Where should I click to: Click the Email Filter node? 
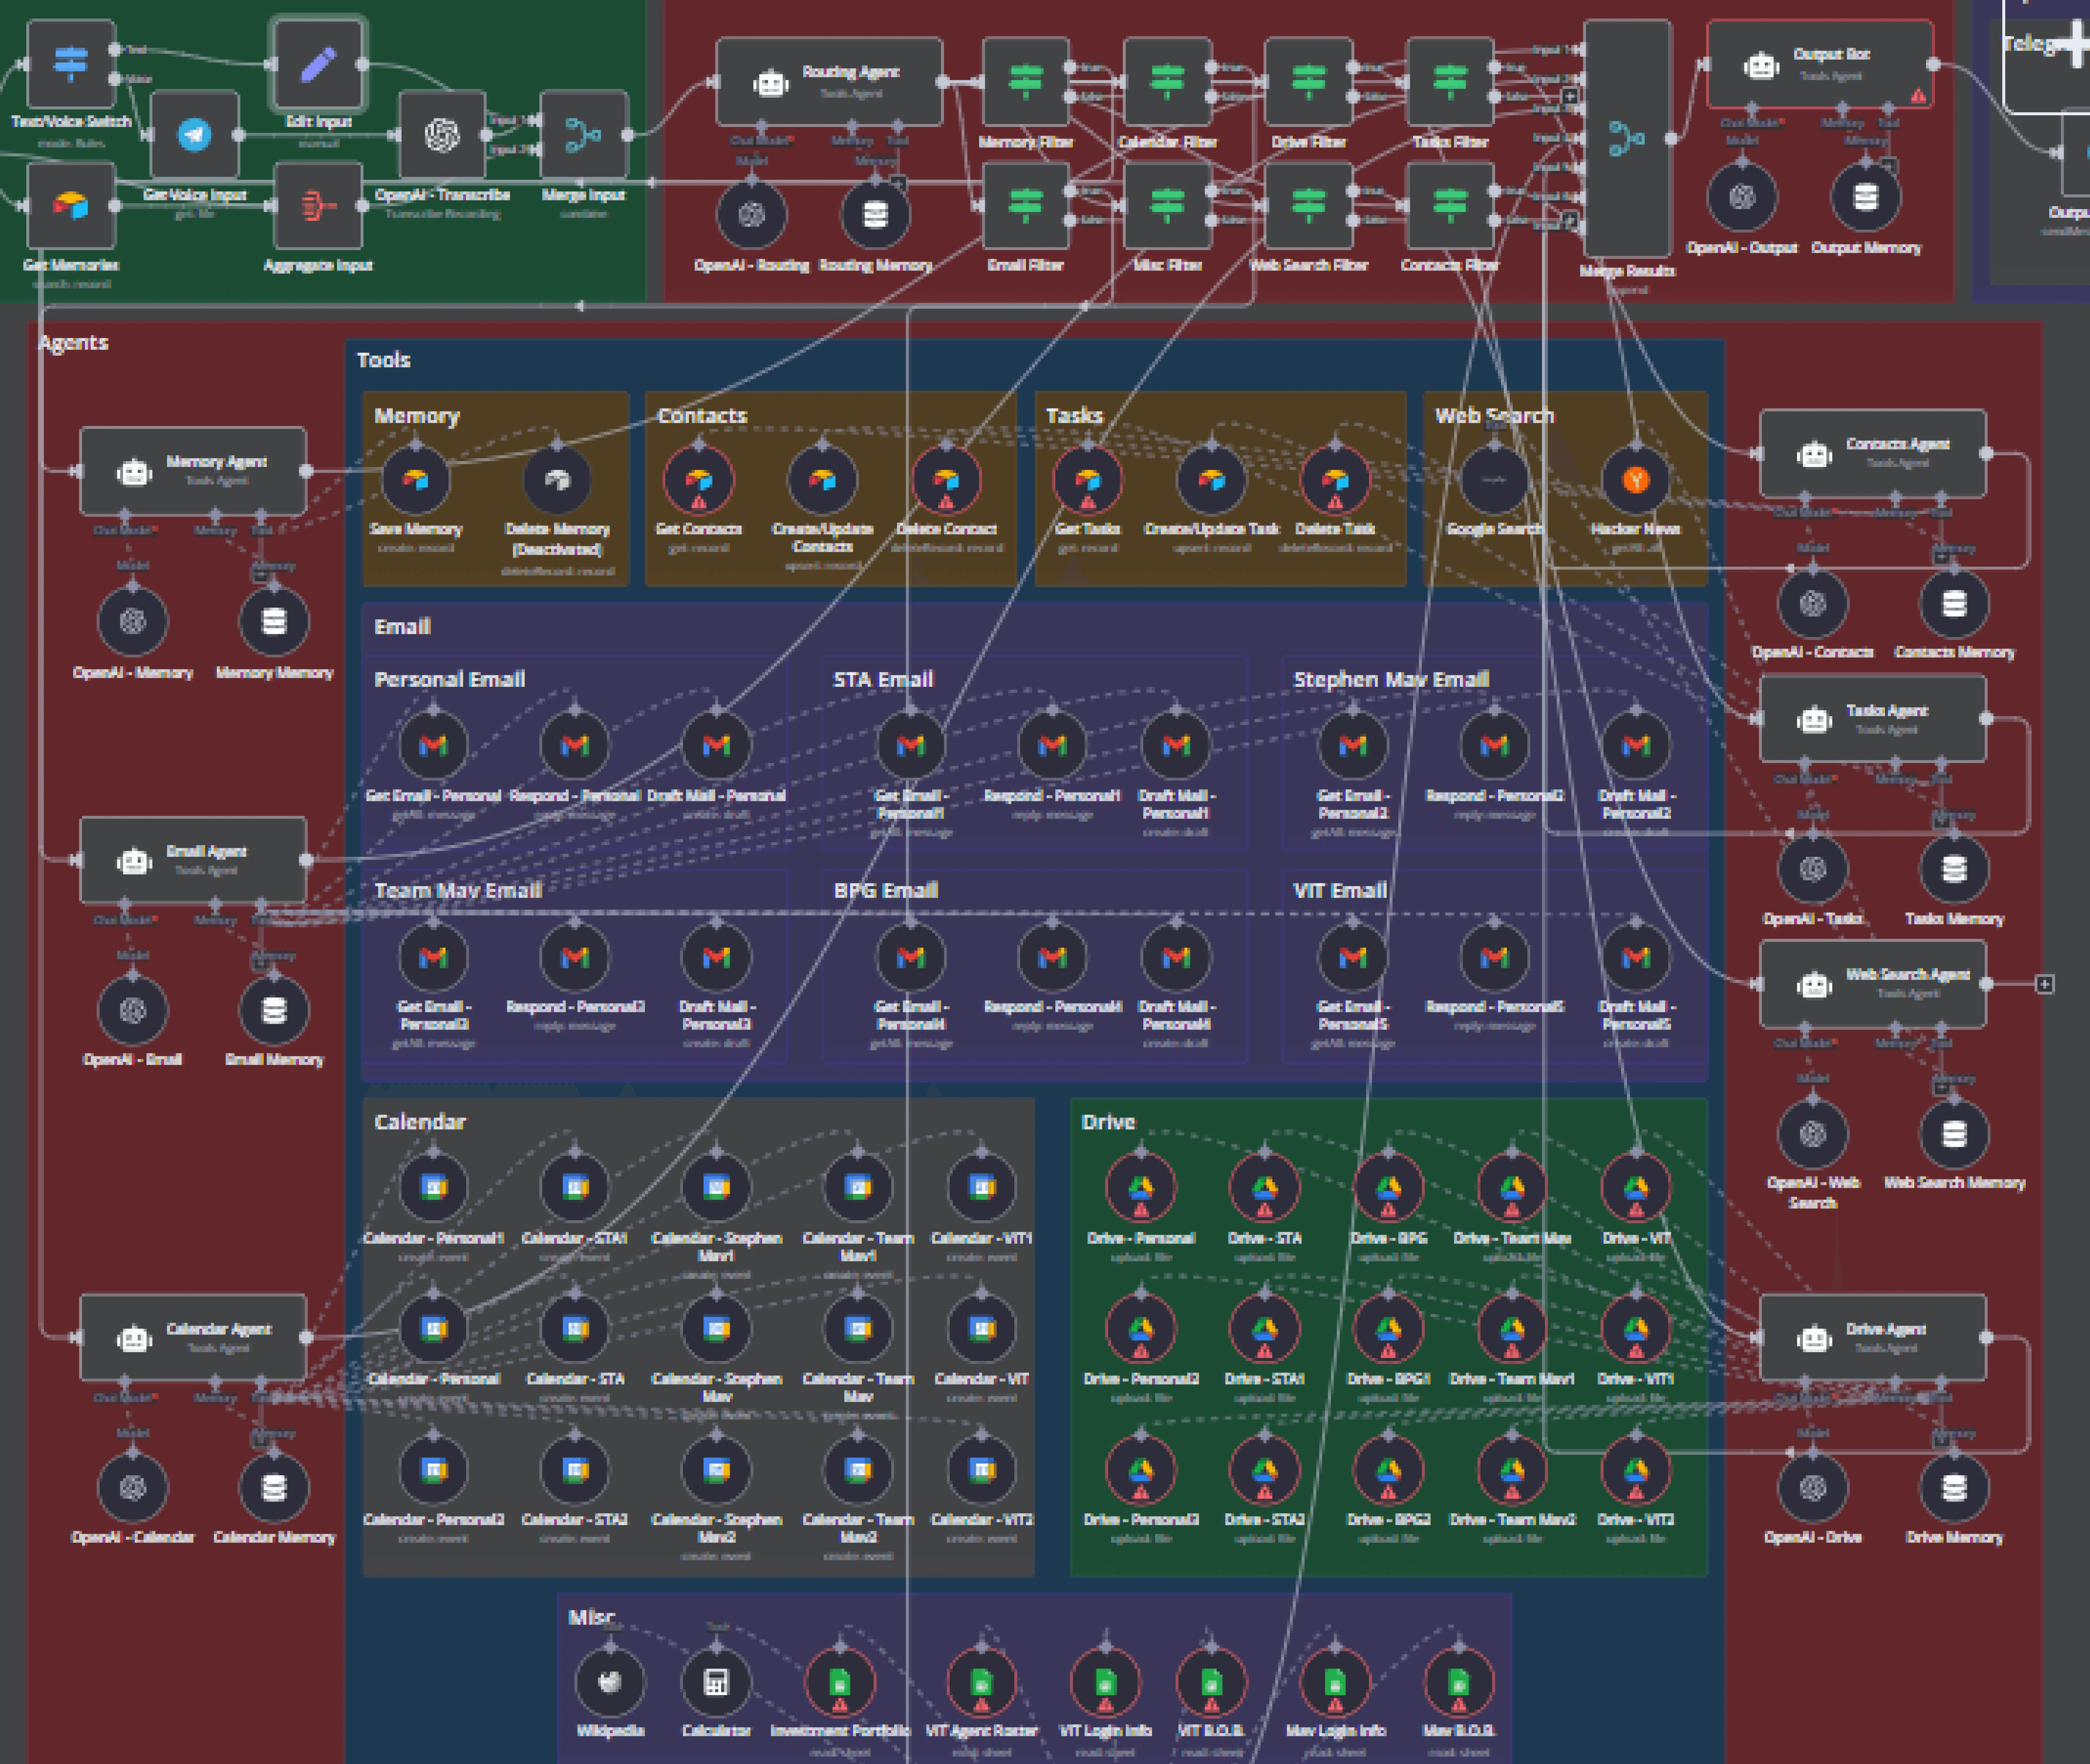coord(1025,206)
